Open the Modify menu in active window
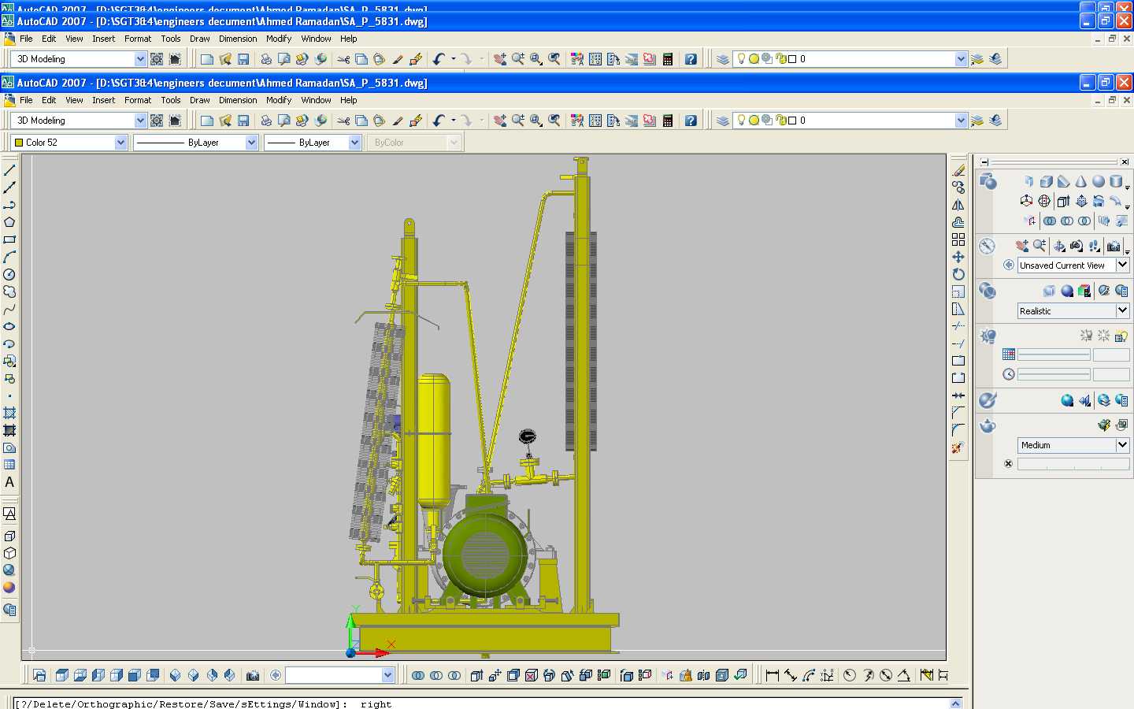Image resolution: width=1134 pixels, height=709 pixels. point(279,100)
